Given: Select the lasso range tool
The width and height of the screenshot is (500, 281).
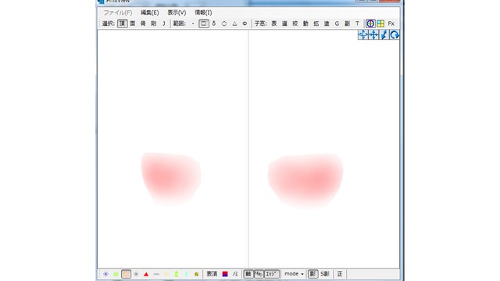Looking at the screenshot, I should [214, 23].
